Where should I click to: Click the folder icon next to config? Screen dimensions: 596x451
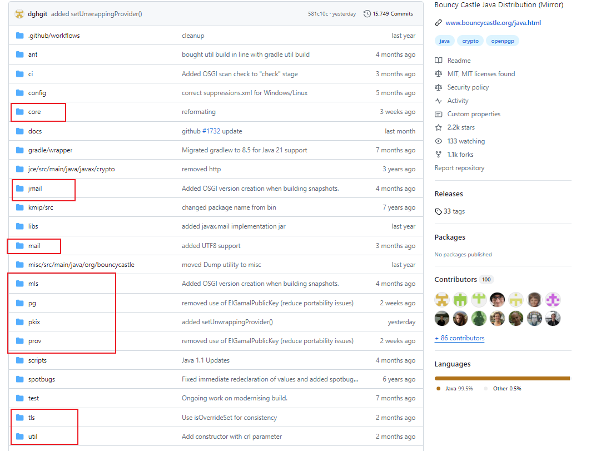[20, 93]
